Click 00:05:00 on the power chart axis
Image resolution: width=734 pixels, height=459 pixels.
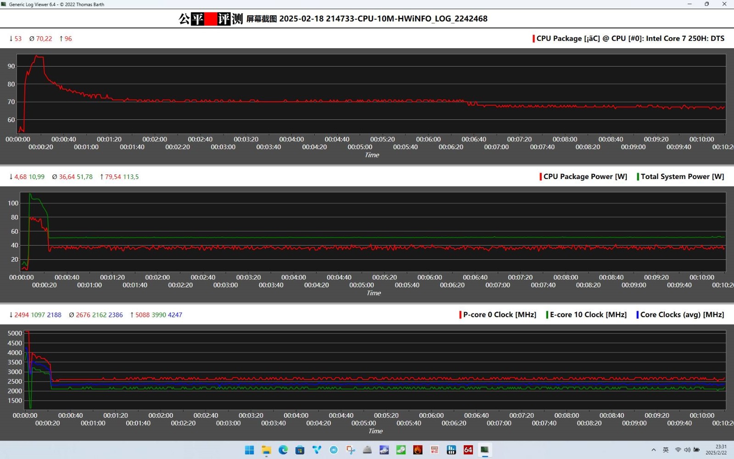pyautogui.click(x=361, y=285)
